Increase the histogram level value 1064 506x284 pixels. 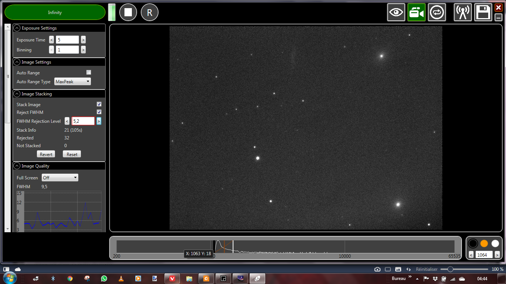497,255
